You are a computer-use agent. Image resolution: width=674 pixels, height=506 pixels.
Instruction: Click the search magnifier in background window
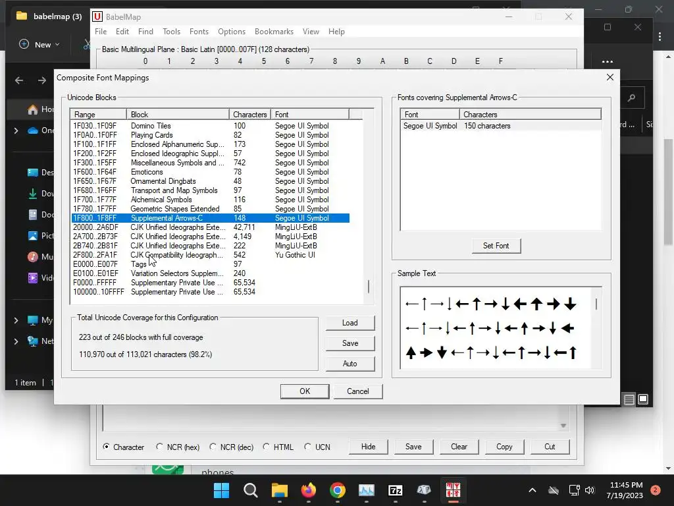click(631, 98)
